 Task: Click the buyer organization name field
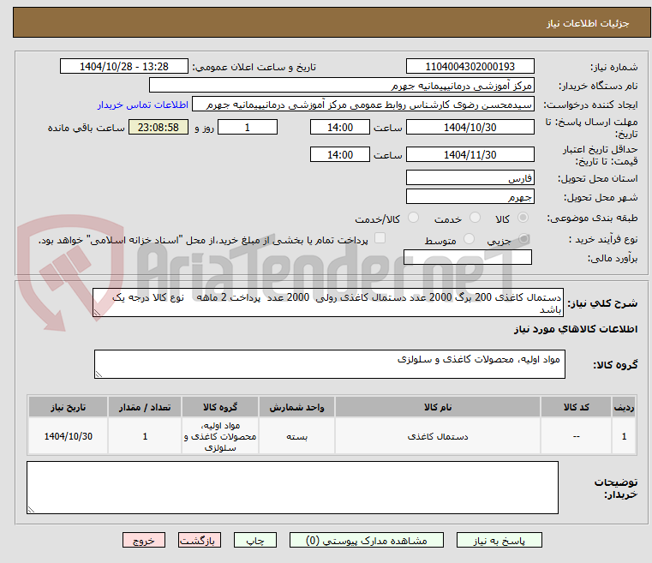[x=341, y=86]
